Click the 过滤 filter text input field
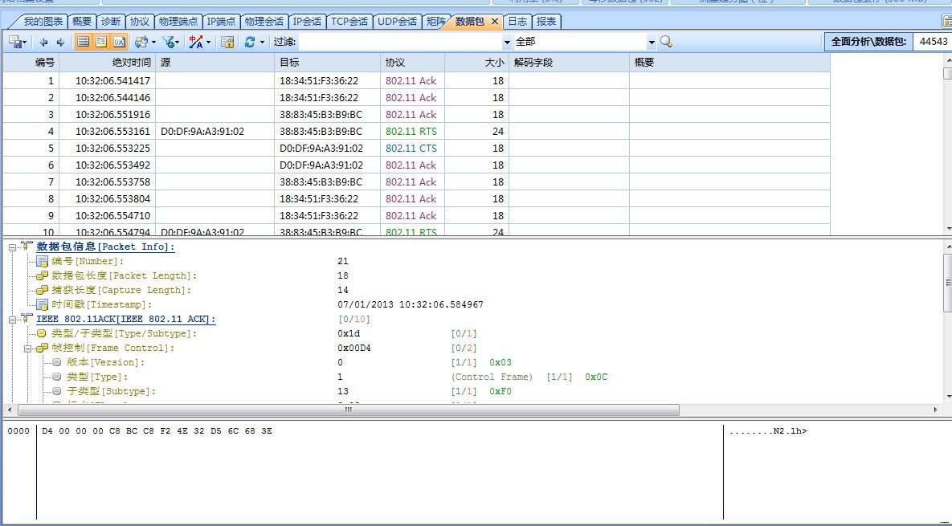 (x=400, y=42)
